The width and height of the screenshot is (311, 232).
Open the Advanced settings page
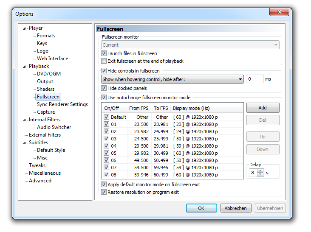pyautogui.click(x=40, y=181)
